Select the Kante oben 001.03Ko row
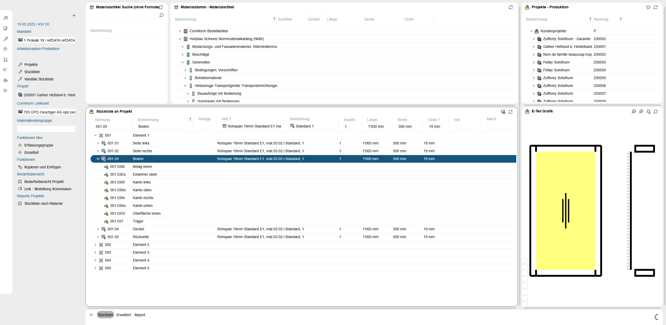This screenshot has width=666, height=325. (x=303, y=190)
